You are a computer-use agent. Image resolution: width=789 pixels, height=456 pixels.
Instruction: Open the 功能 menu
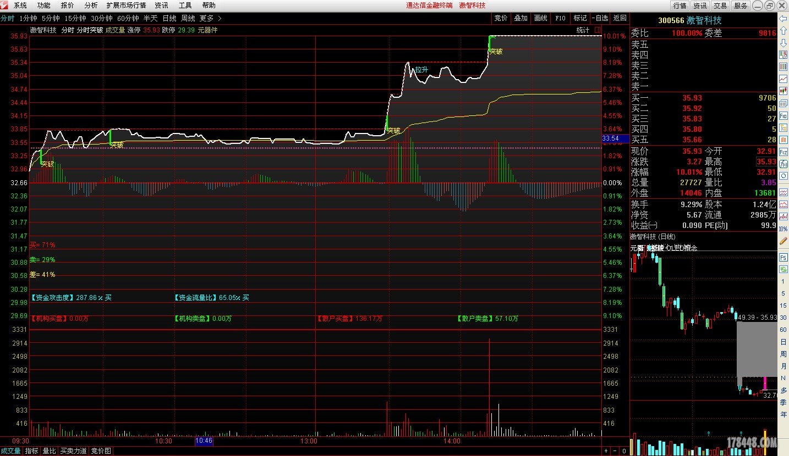point(43,5)
